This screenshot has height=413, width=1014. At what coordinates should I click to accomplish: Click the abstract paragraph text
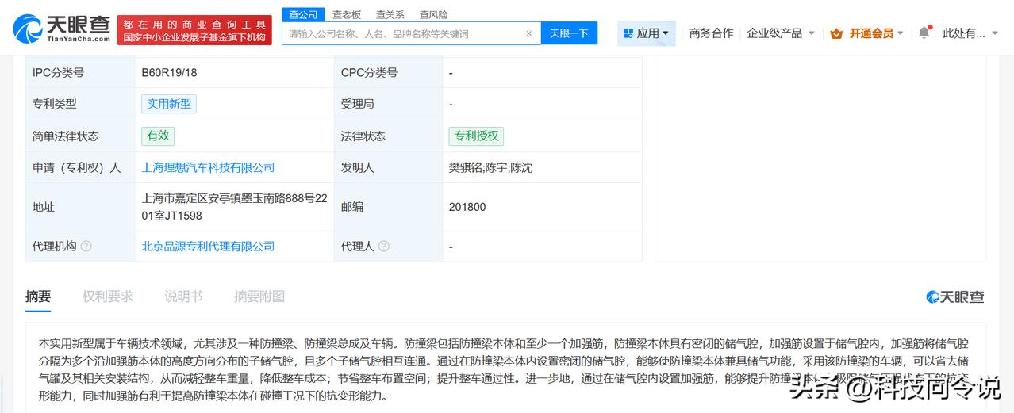coord(505,369)
